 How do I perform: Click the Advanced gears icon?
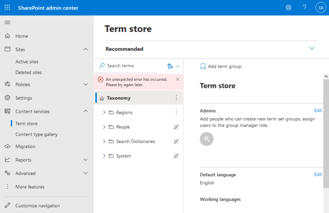point(8,173)
